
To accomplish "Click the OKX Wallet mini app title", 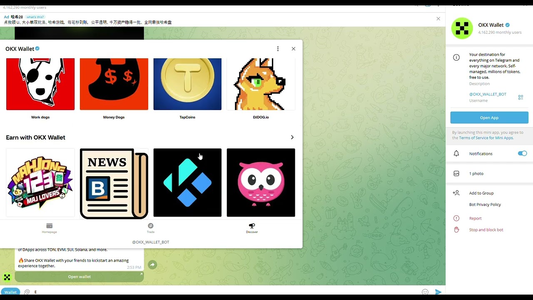I will (20, 49).
